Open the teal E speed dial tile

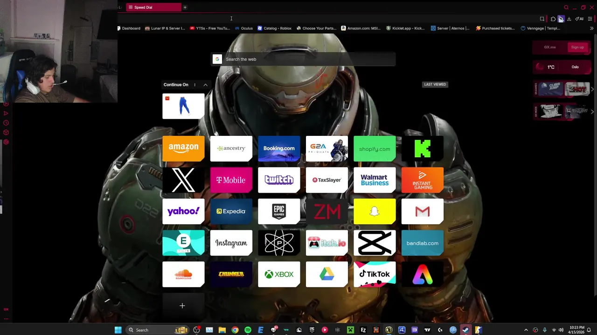[x=183, y=243]
